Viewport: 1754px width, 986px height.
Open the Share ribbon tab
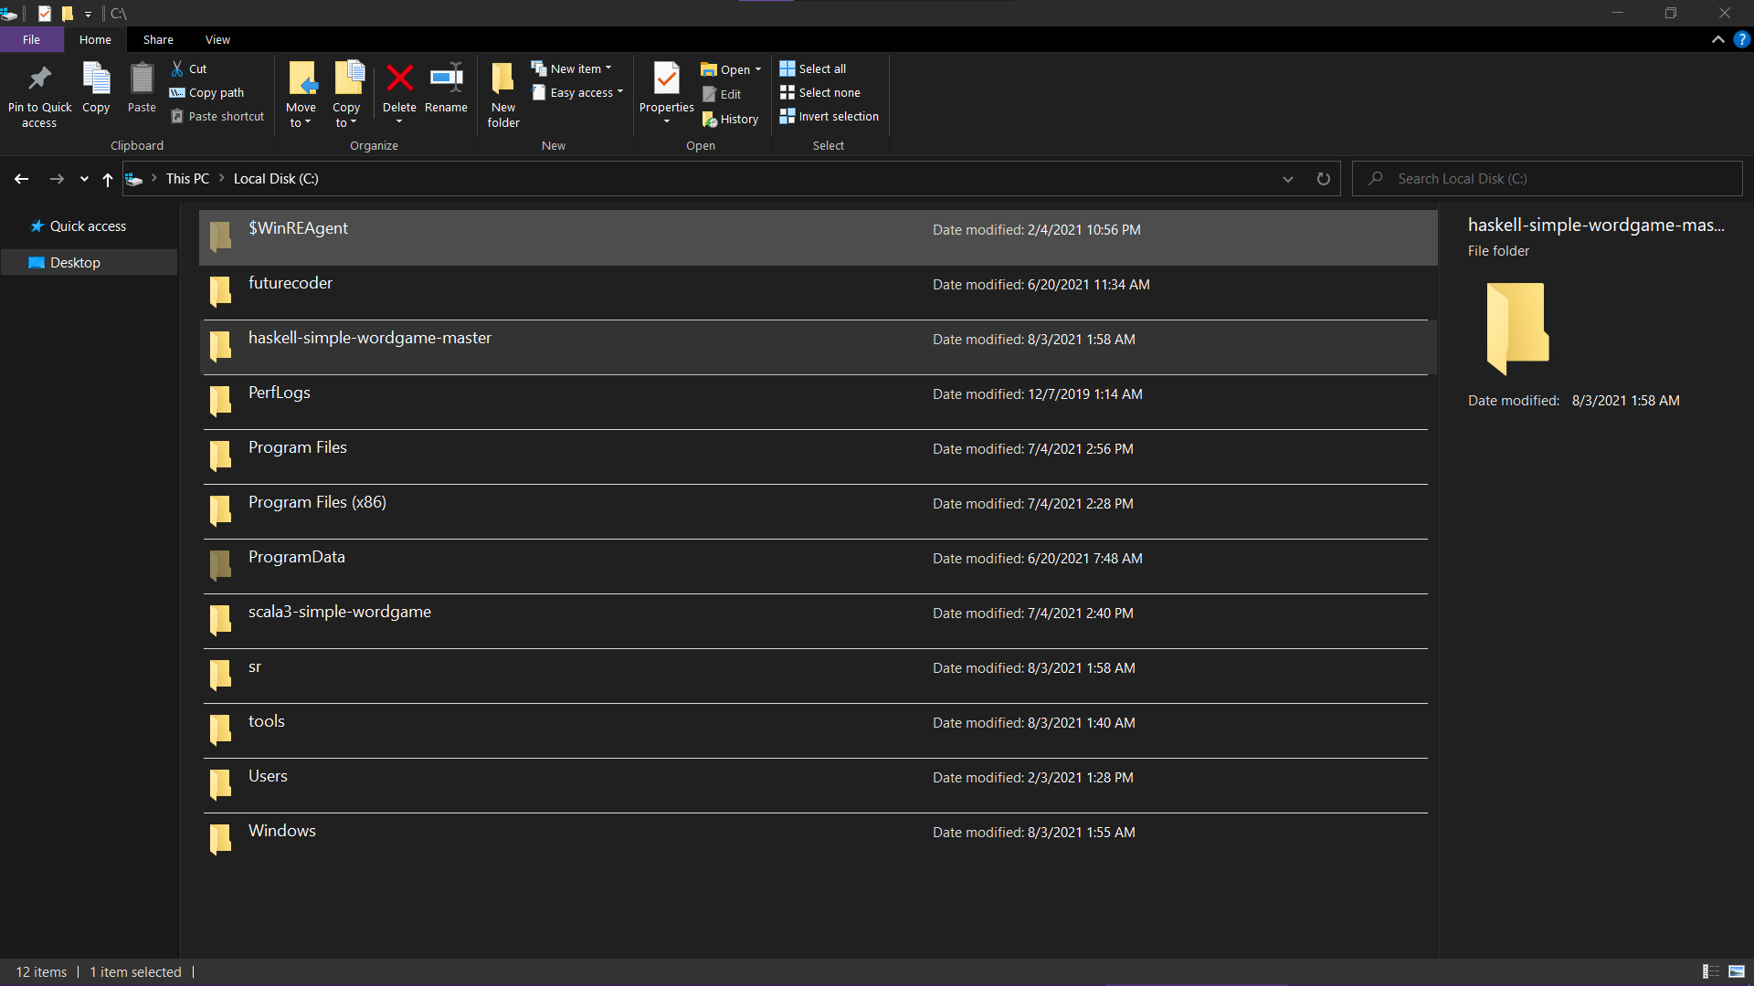(157, 39)
